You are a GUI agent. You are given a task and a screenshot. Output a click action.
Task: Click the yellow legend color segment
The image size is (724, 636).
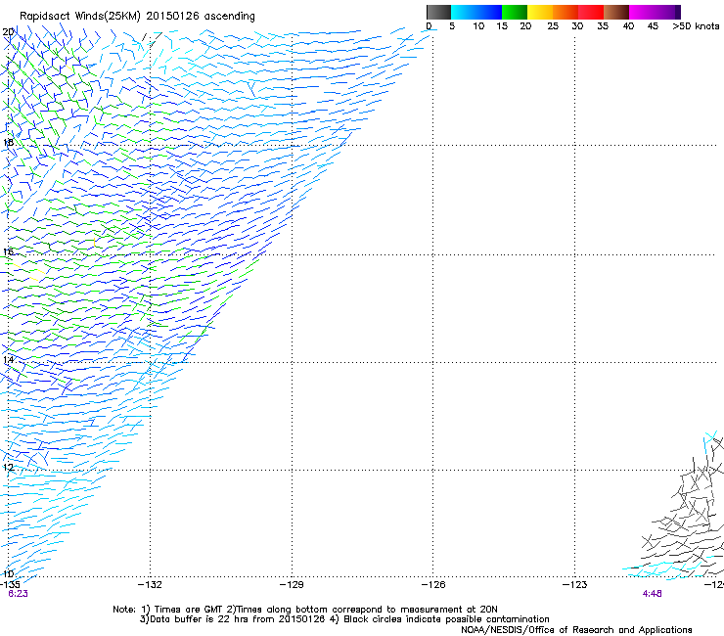click(x=540, y=12)
